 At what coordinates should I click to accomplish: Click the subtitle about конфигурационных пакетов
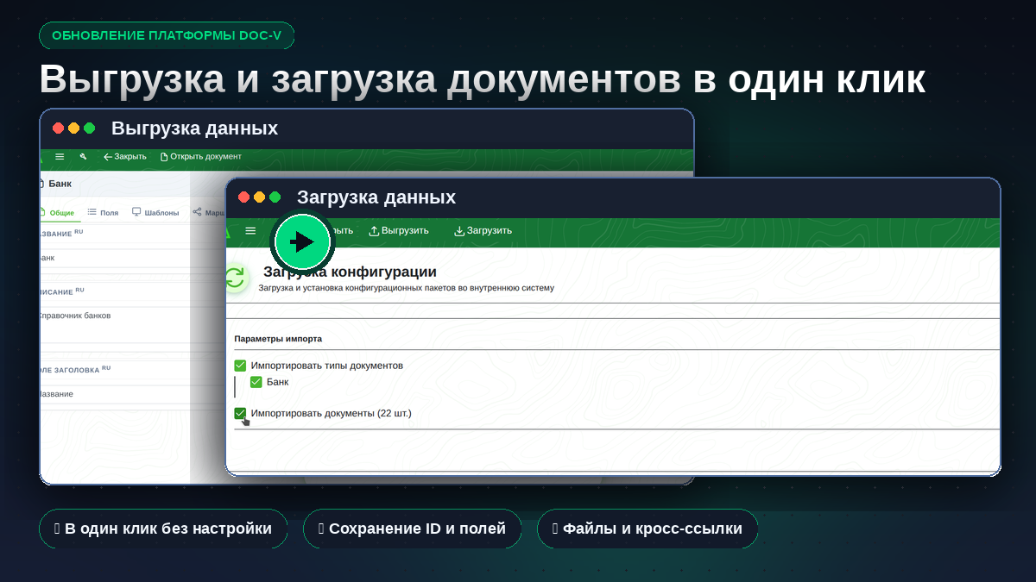coord(406,288)
